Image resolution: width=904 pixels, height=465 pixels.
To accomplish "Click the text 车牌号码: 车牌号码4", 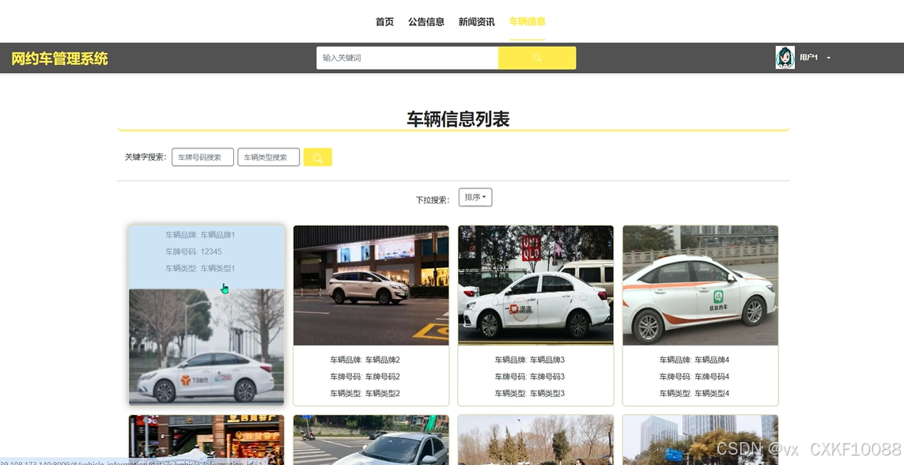I will click(x=694, y=376).
